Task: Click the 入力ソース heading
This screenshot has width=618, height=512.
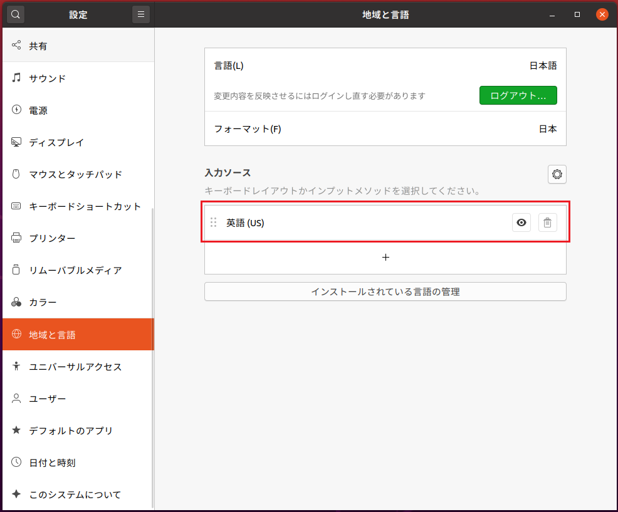Action: pos(228,172)
